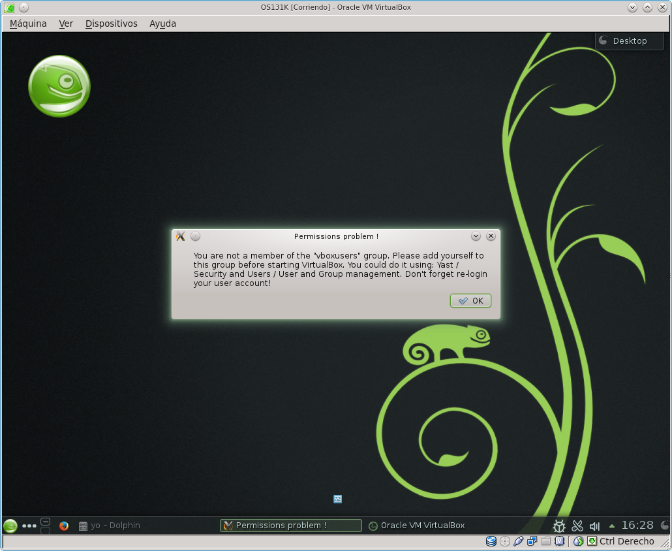
Task: Open the Desktop widget in top corner
Action: (x=629, y=40)
